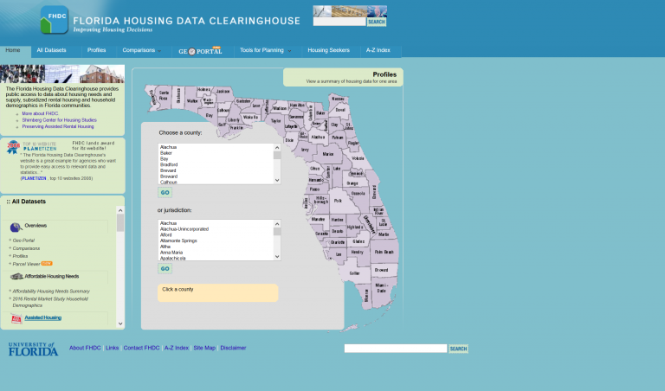The image size is (665, 391).
Task: Choose Altamonte Springs in jurisdiction list
Action: click(x=178, y=240)
